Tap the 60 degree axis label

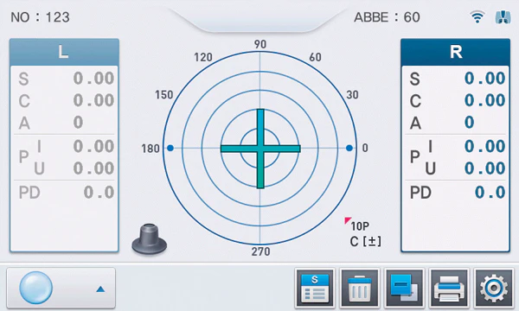[x=315, y=57]
